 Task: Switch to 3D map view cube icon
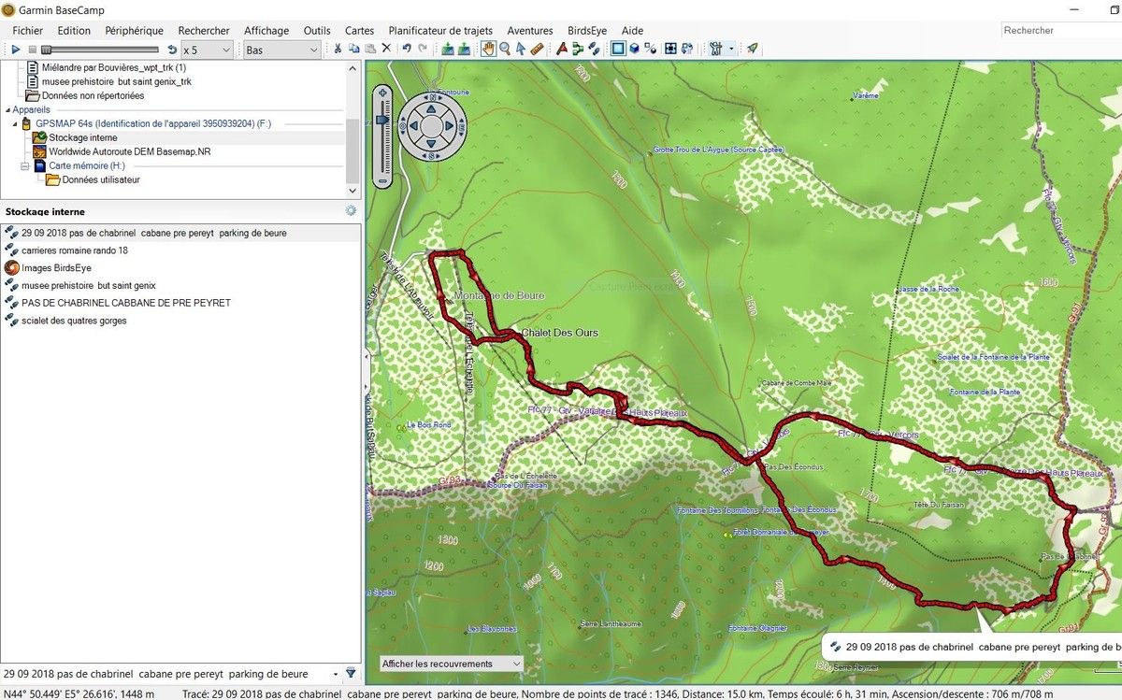pyautogui.click(x=635, y=50)
